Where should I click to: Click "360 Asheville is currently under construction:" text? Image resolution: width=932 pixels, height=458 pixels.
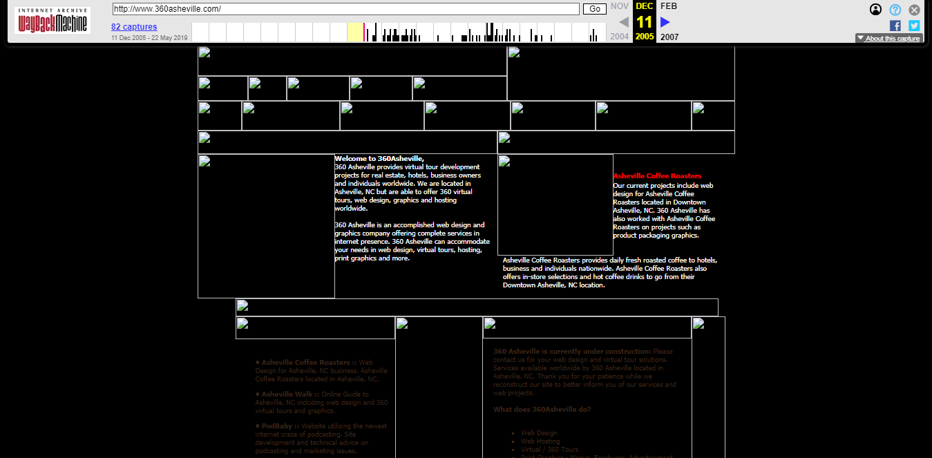[572, 352]
